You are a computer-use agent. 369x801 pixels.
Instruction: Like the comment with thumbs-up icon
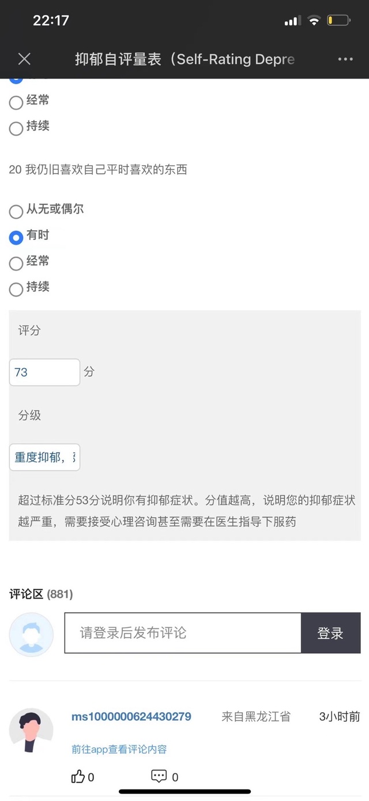pyautogui.click(x=78, y=777)
